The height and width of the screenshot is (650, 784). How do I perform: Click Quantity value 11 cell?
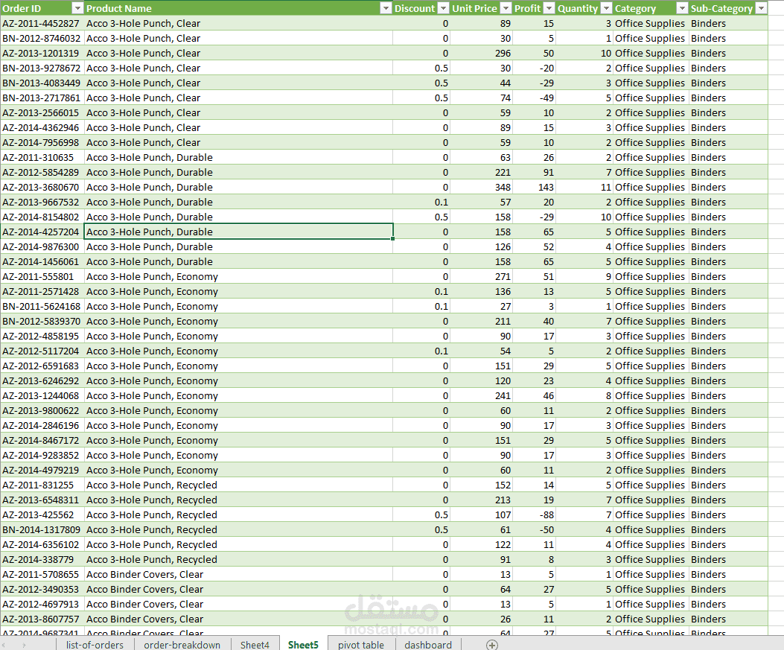tap(584, 188)
